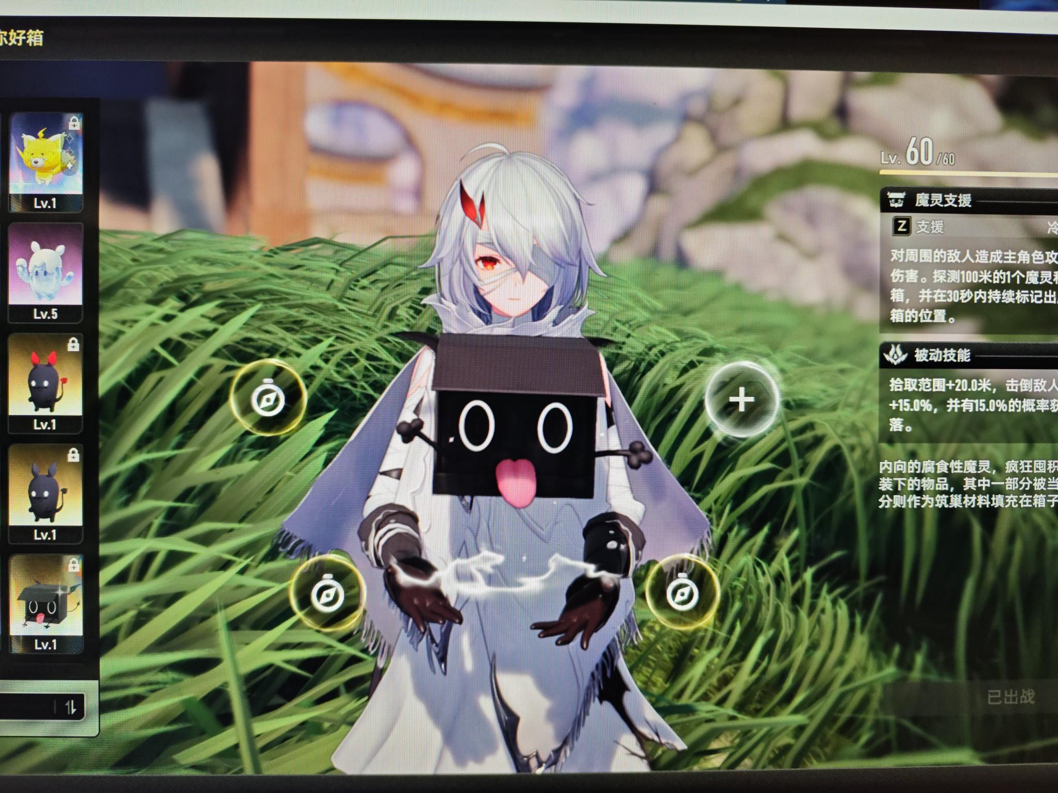Image resolution: width=1058 pixels, height=793 pixels.
Task: Select the white ghost pet Lv.5
Action: 45,268
